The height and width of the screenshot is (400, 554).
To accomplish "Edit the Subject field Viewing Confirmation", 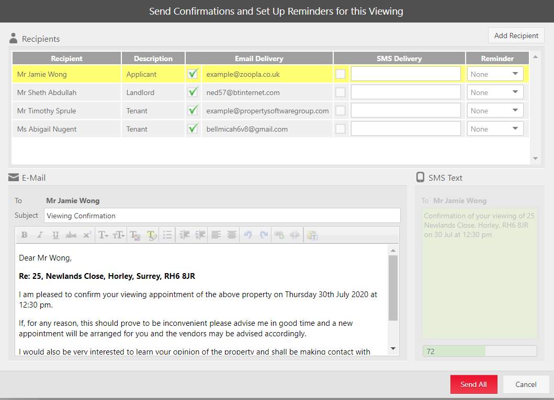I will pyautogui.click(x=222, y=216).
